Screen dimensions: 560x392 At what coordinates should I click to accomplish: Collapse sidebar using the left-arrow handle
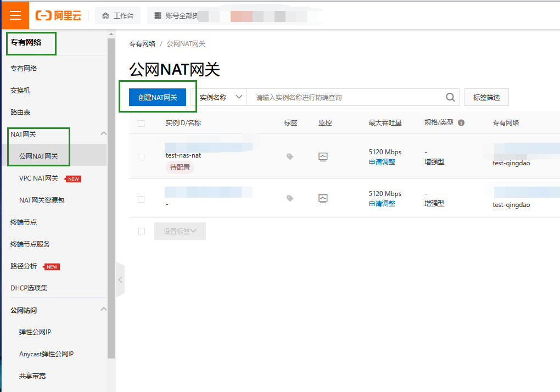(120, 279)
